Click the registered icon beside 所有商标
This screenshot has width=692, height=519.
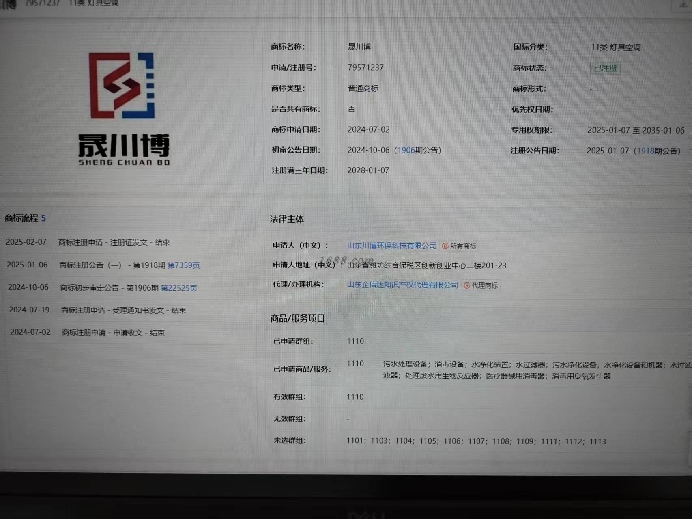point(445,246)
